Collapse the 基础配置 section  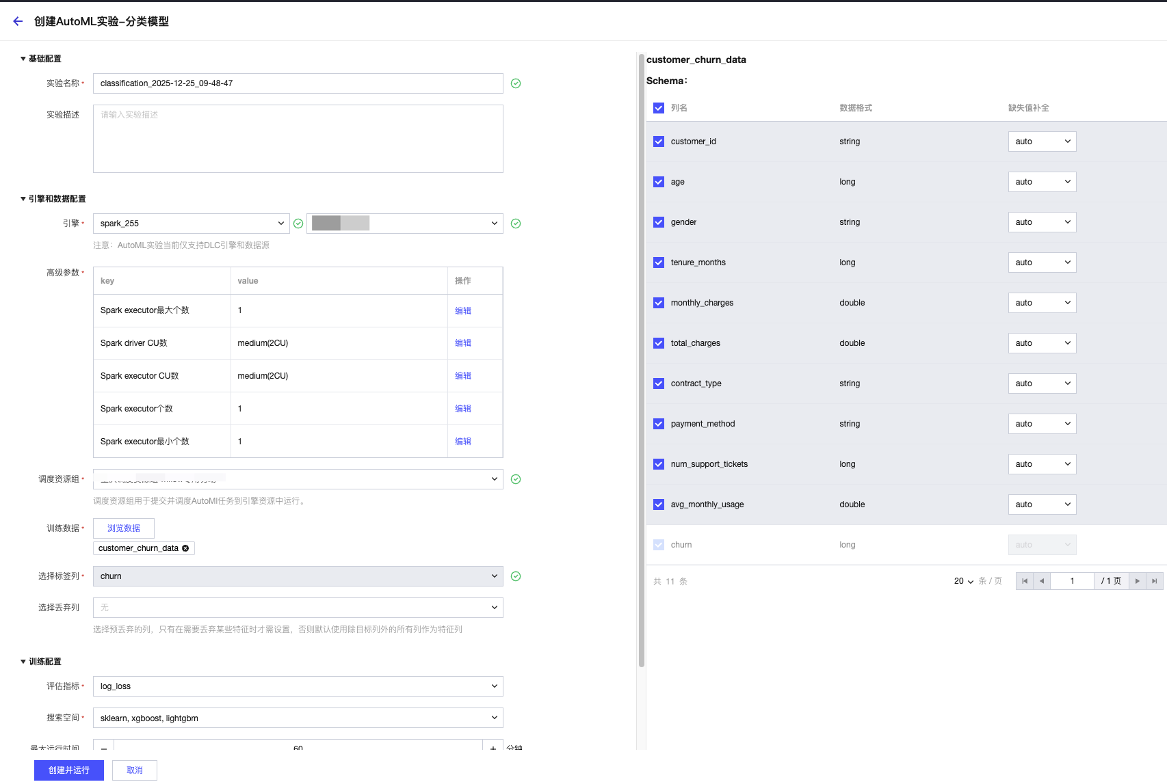(23, 59)
